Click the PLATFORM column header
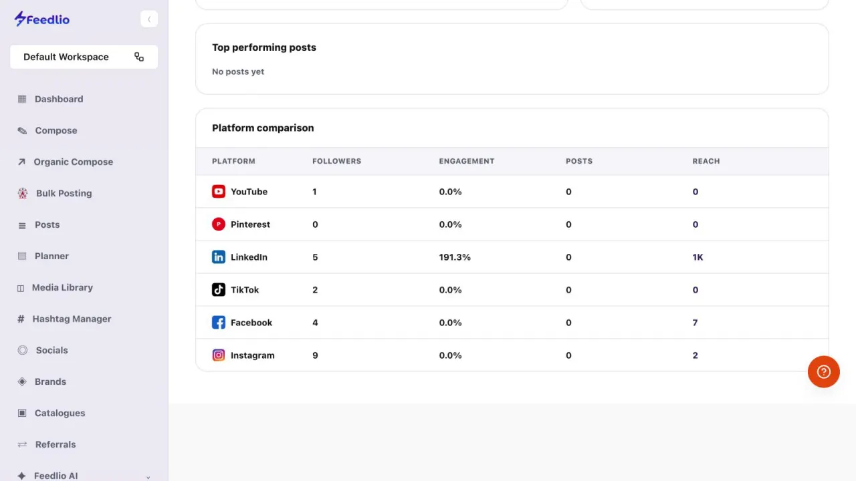 pyautogui.click(x=233, y=161)
